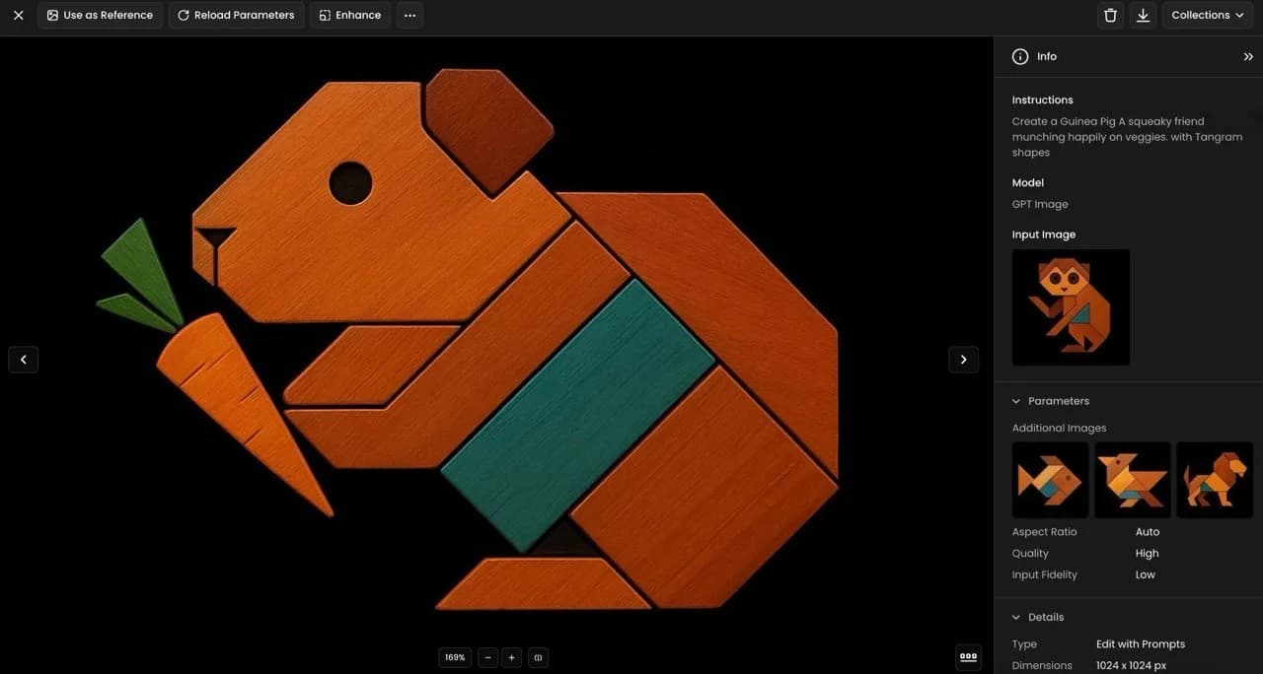The width and height of the screenshot is (1263, 674).
Task: Open the Collections dropdown
Action: coord(1207,15)
